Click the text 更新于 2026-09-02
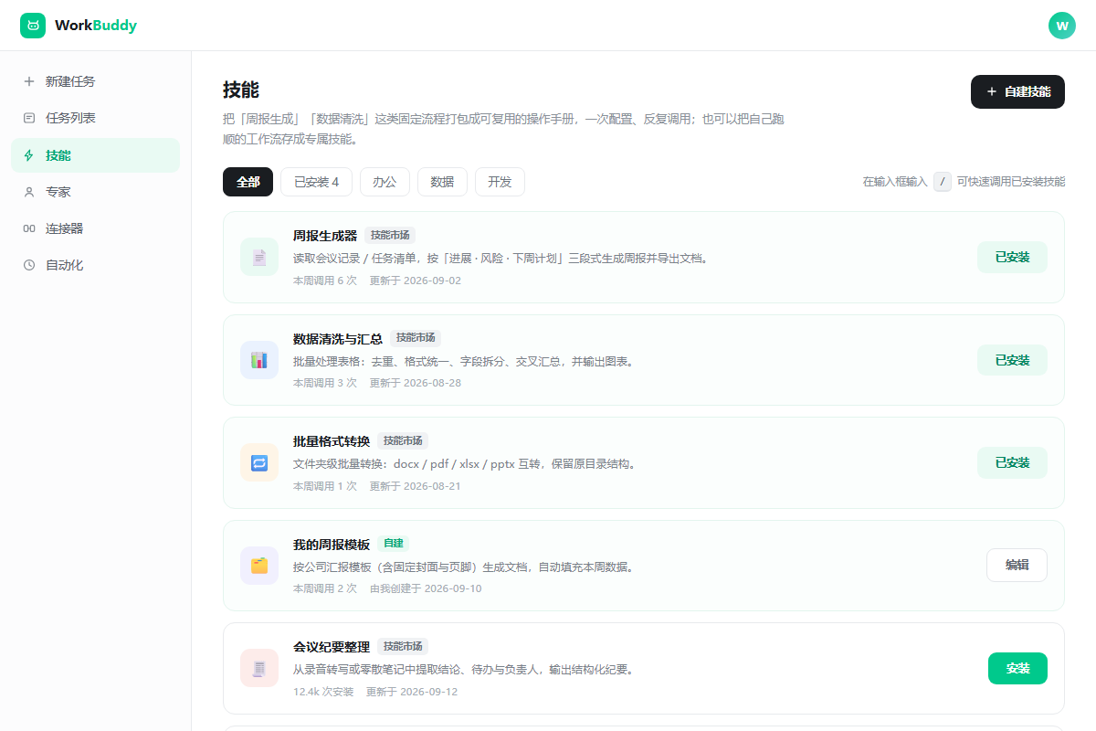Viewport: 1096px width, 731px height. click(x=416, y=281)
